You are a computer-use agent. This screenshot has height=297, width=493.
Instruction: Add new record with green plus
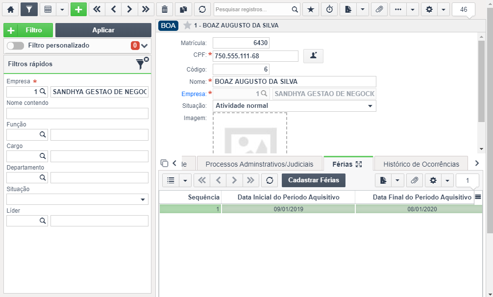click(x=78, y=9)
